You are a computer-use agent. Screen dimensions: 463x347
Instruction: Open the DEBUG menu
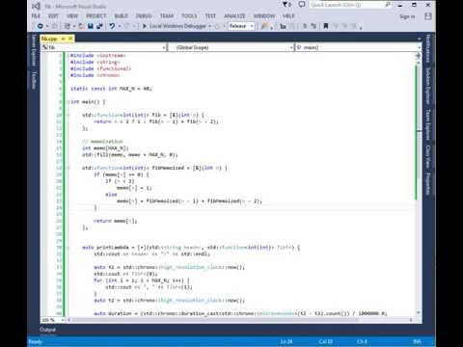click(144, 15)
